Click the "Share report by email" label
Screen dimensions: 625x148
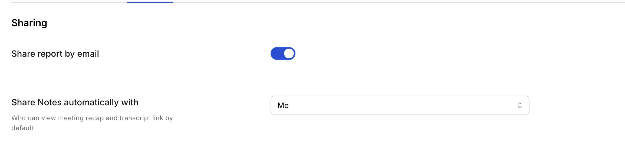tap(55, 54)
